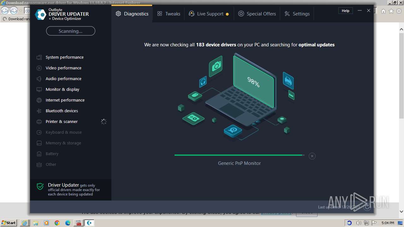Click the 5:04 PM taskbar clock
This screenshot has width=404, height=227.
[388, 223]
